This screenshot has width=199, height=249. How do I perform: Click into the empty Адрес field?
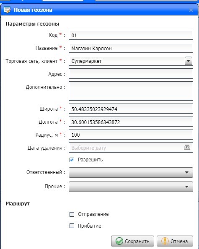click(x=131, y=74)
